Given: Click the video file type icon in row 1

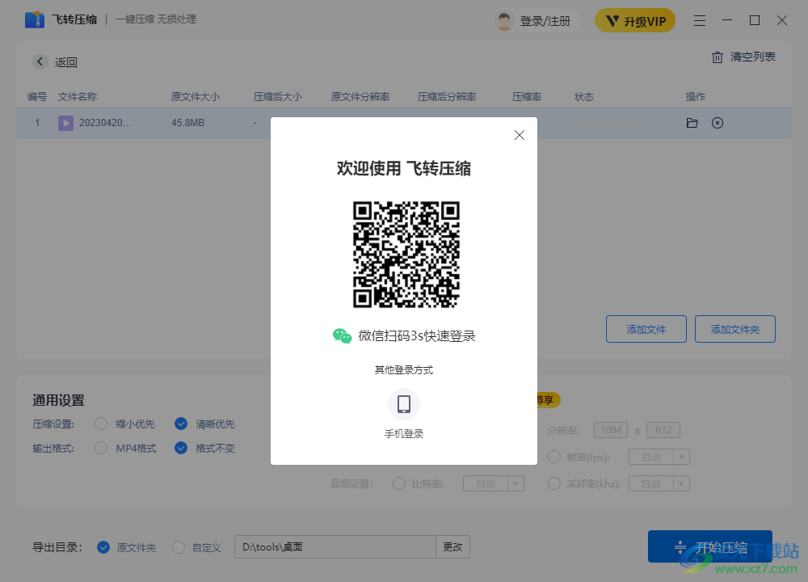Looking at the screenshot, I should [x=65, y=123].
